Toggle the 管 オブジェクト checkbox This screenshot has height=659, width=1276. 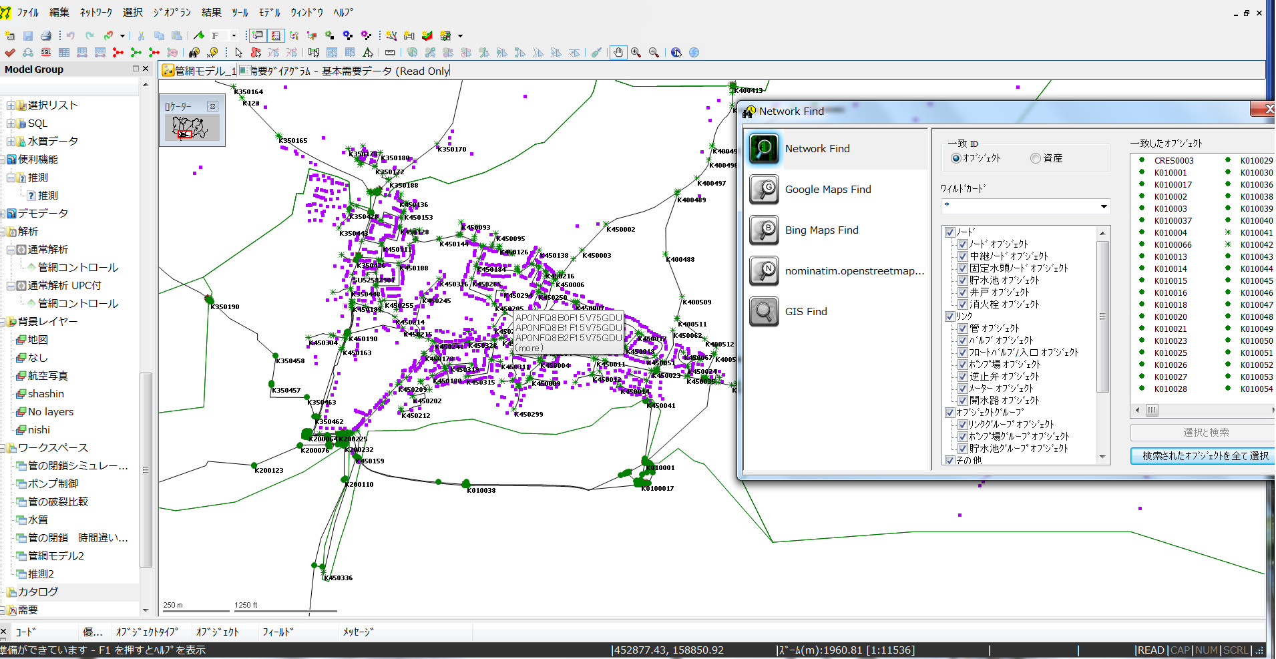tap(963, 328)
